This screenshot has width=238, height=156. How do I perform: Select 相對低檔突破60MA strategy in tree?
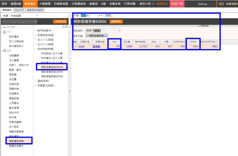[52, 67]
